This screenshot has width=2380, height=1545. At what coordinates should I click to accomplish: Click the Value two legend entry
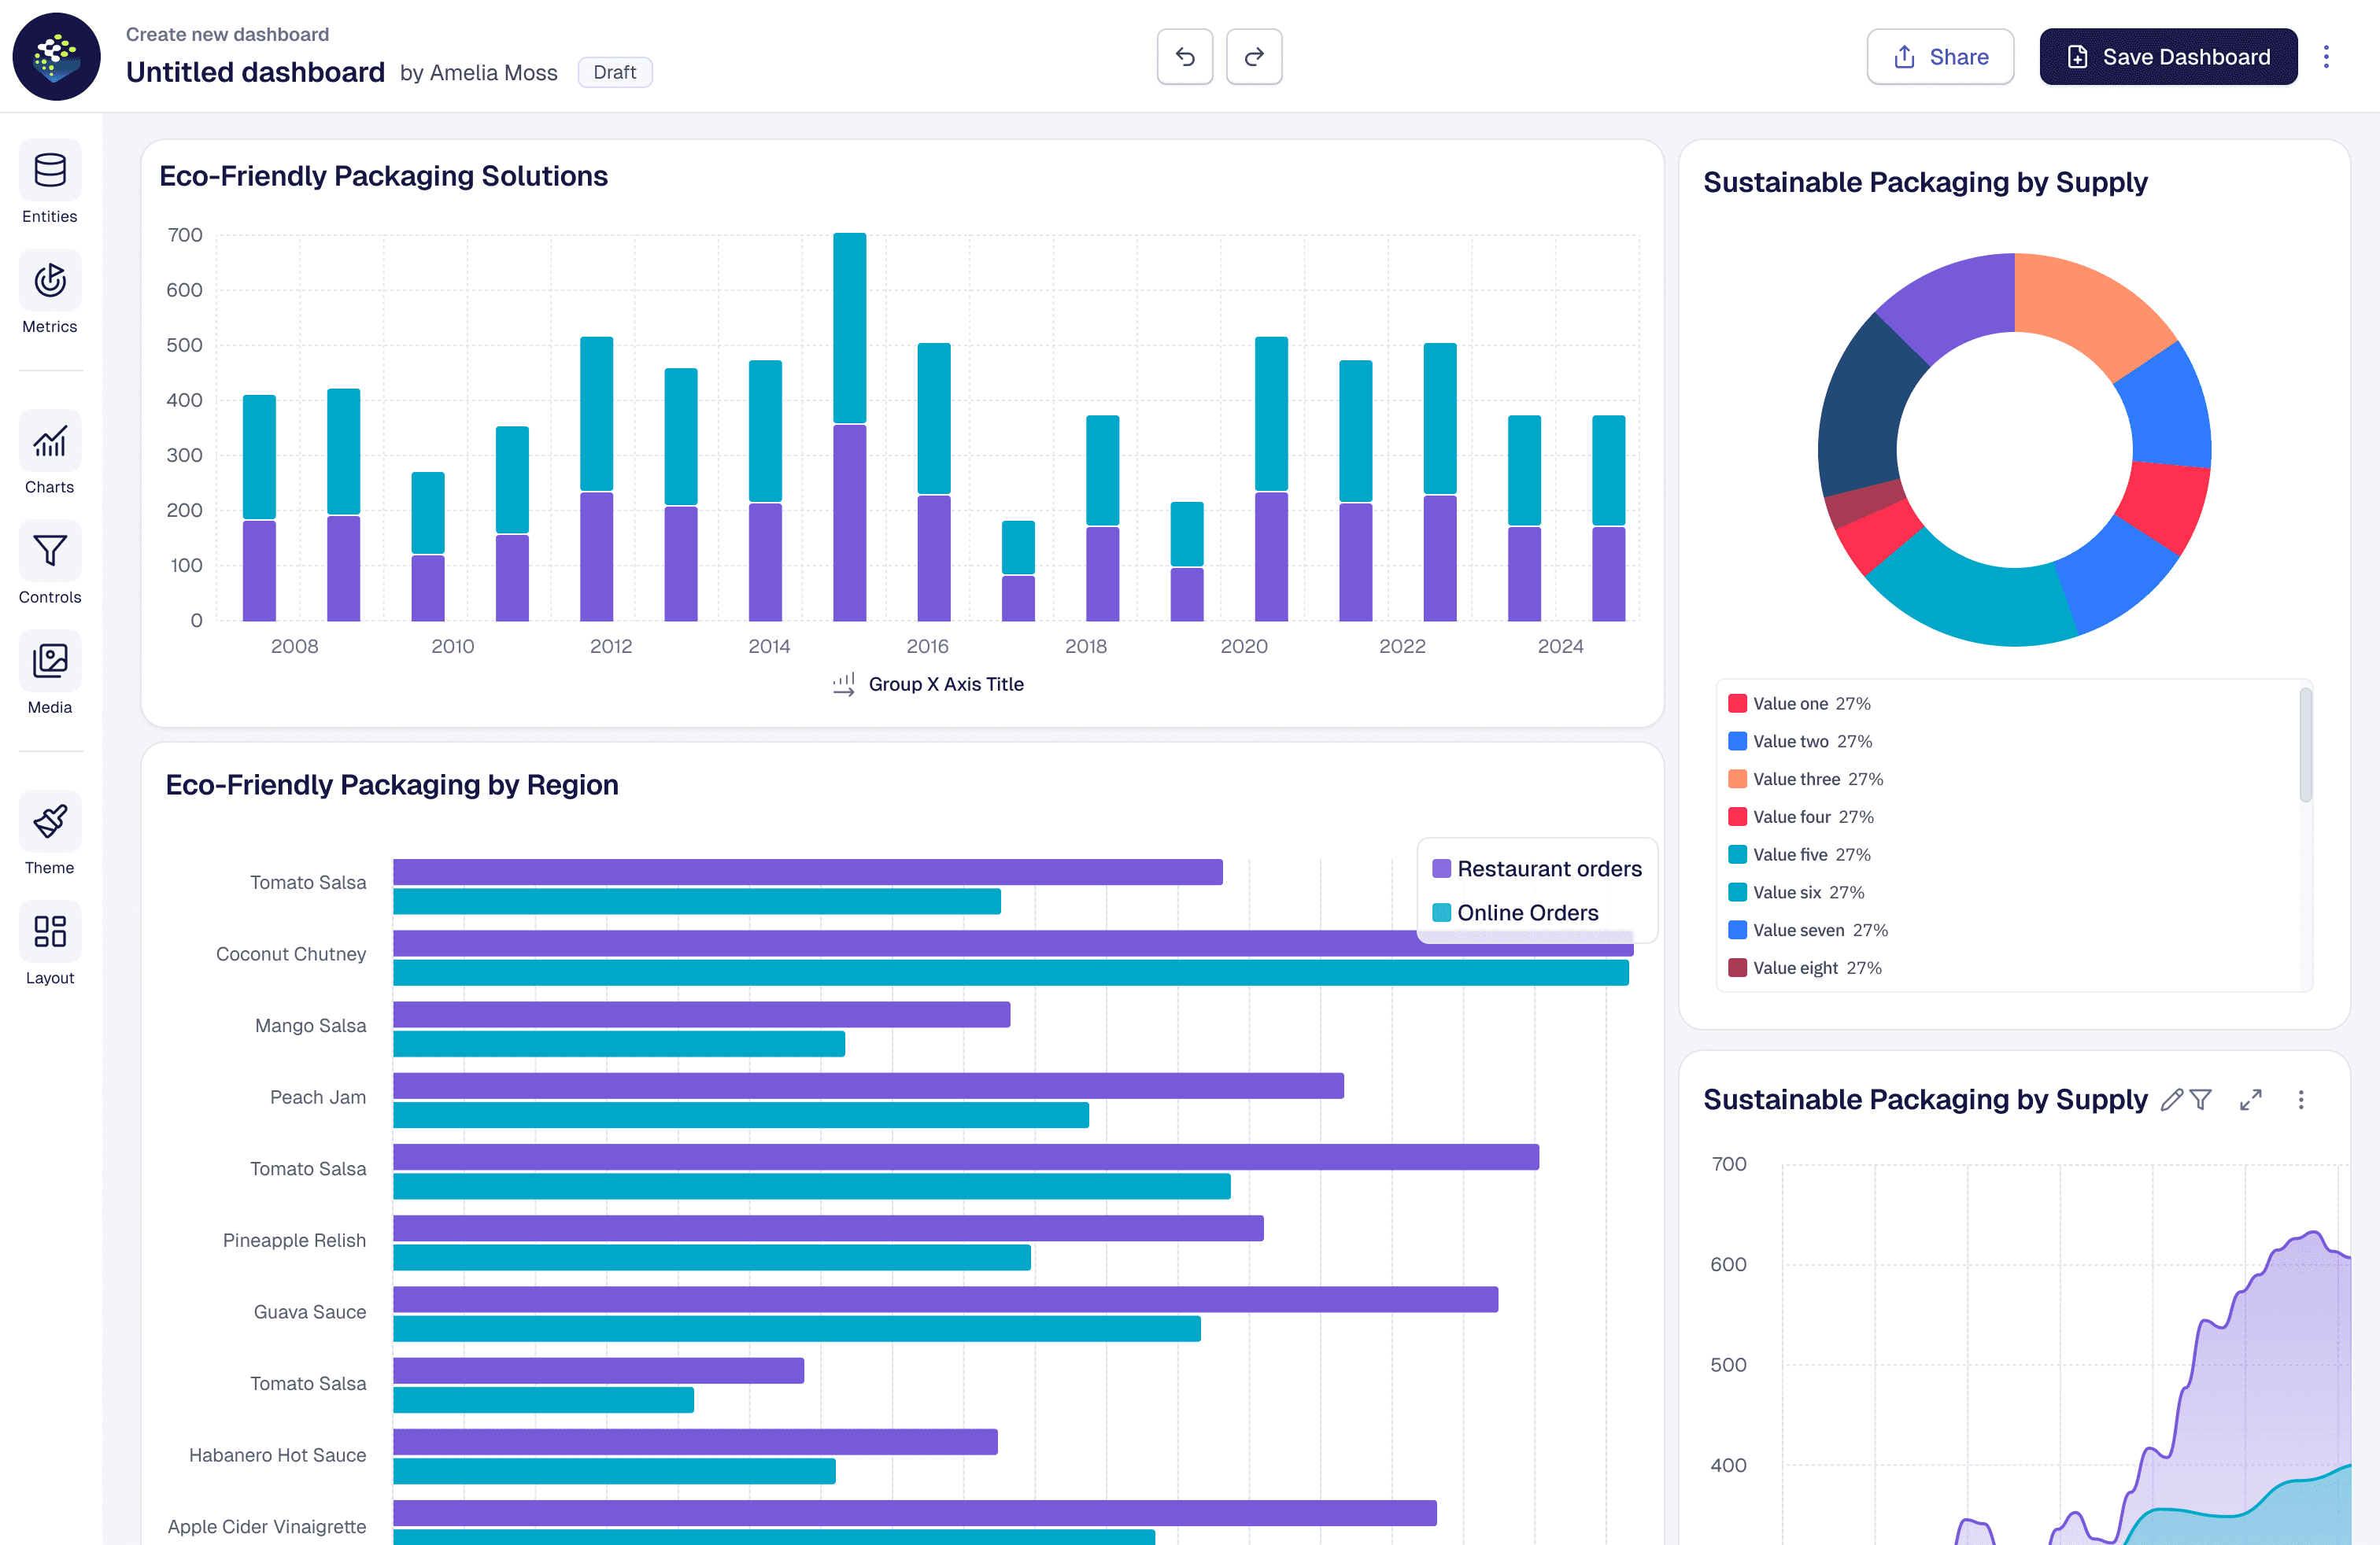tap(1800, 742)
